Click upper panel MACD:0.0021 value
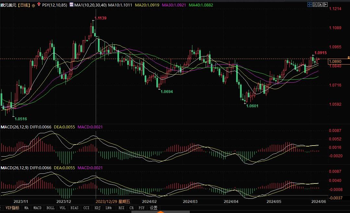 90,127
